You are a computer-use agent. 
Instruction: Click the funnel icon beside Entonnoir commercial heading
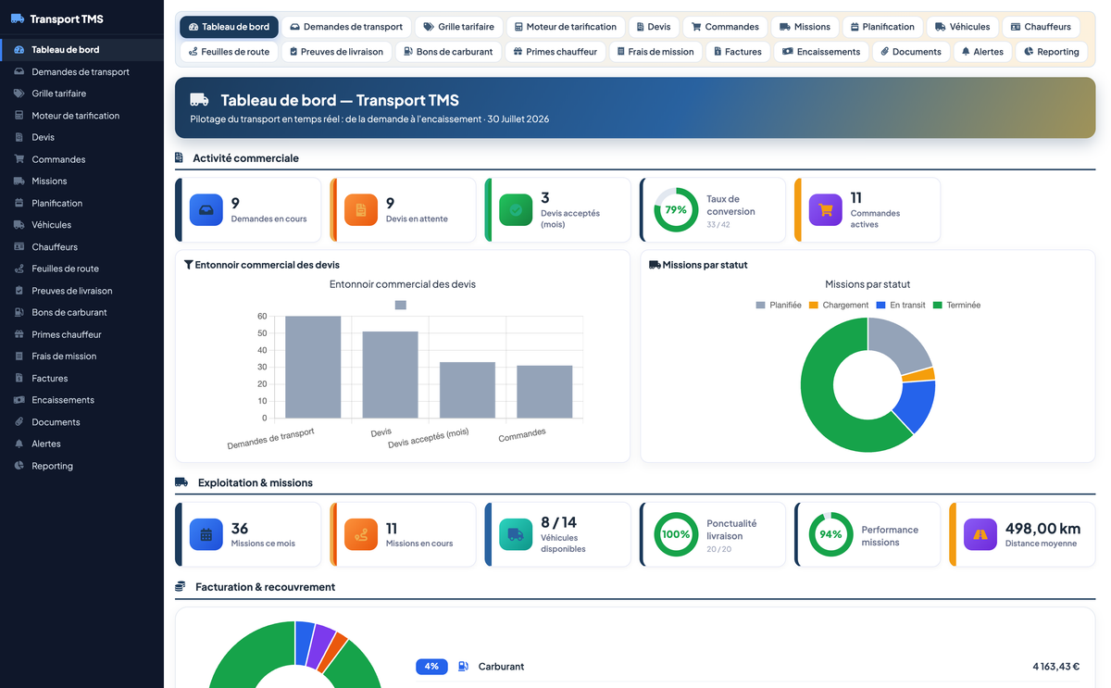[189, 265]
